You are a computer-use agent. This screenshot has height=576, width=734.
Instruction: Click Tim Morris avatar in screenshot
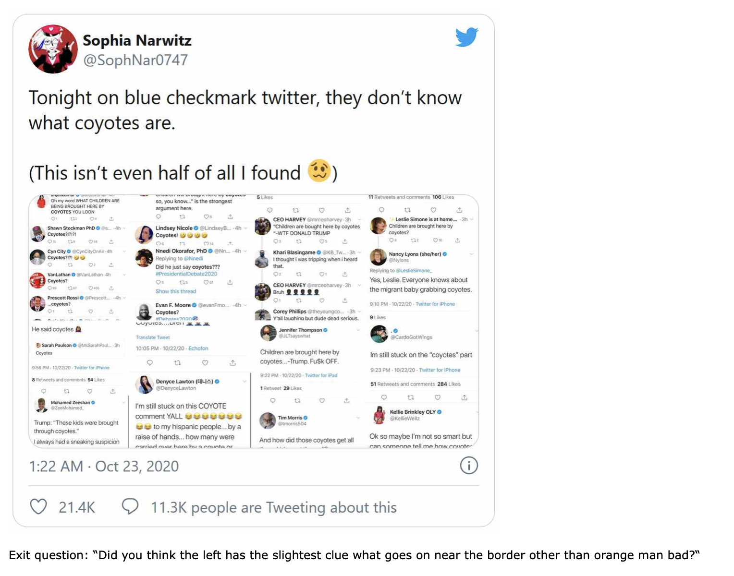[268, 420]
